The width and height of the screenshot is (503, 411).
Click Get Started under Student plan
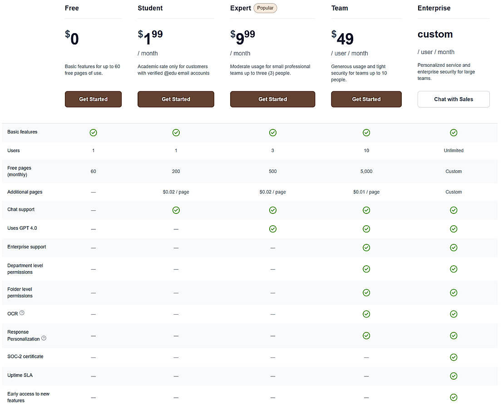(176, 99)
